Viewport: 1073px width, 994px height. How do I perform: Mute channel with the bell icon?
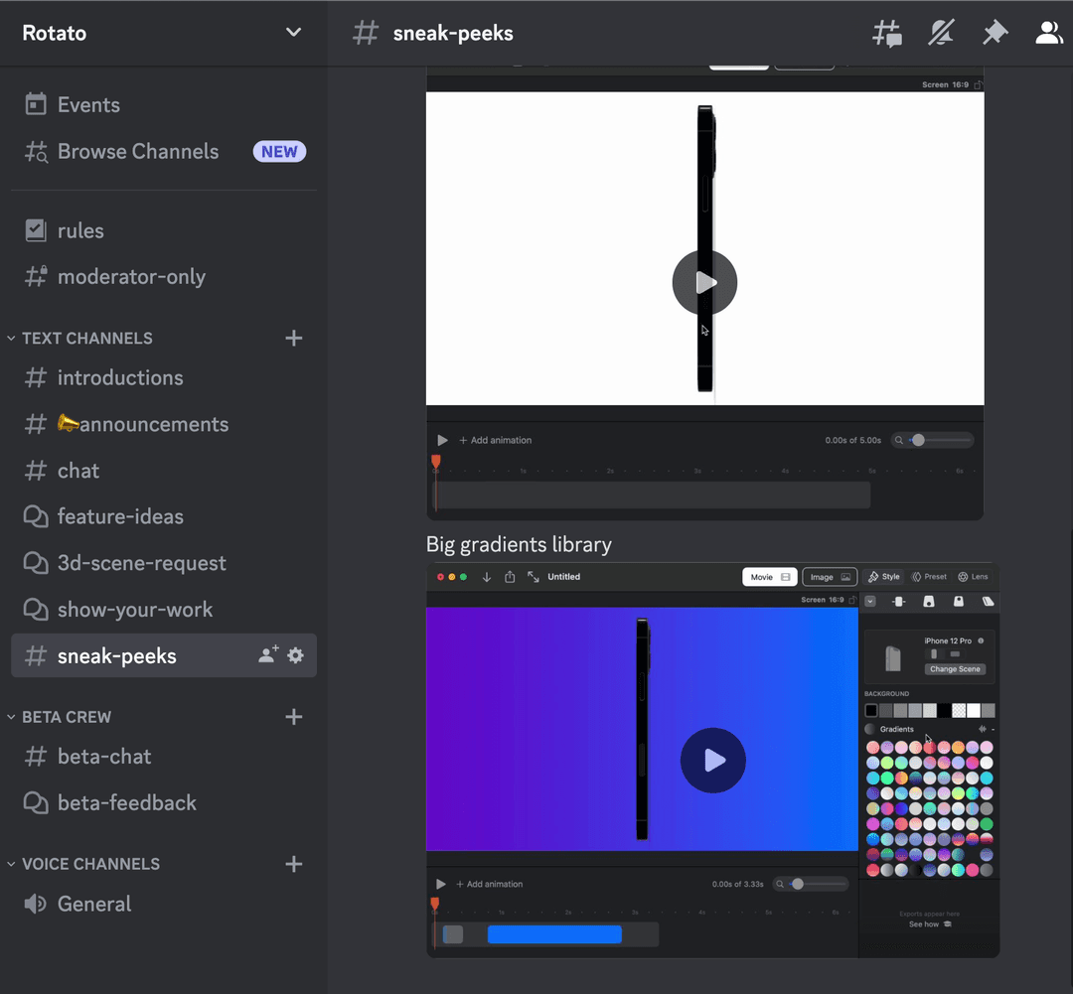point(941,33)
